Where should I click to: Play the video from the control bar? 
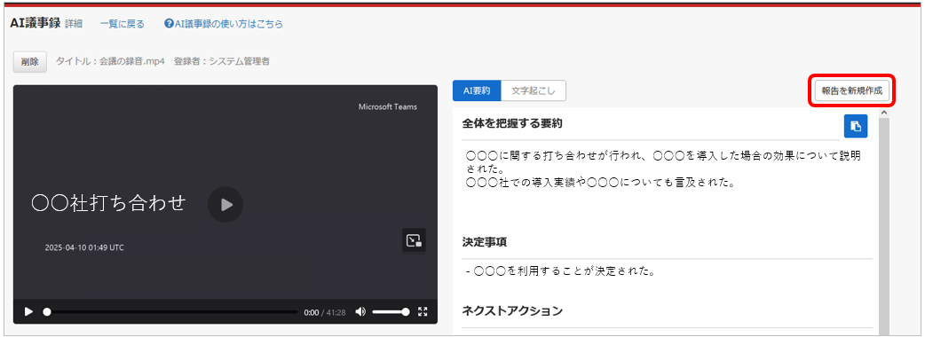pyautogui.click(x=28, y=311)
